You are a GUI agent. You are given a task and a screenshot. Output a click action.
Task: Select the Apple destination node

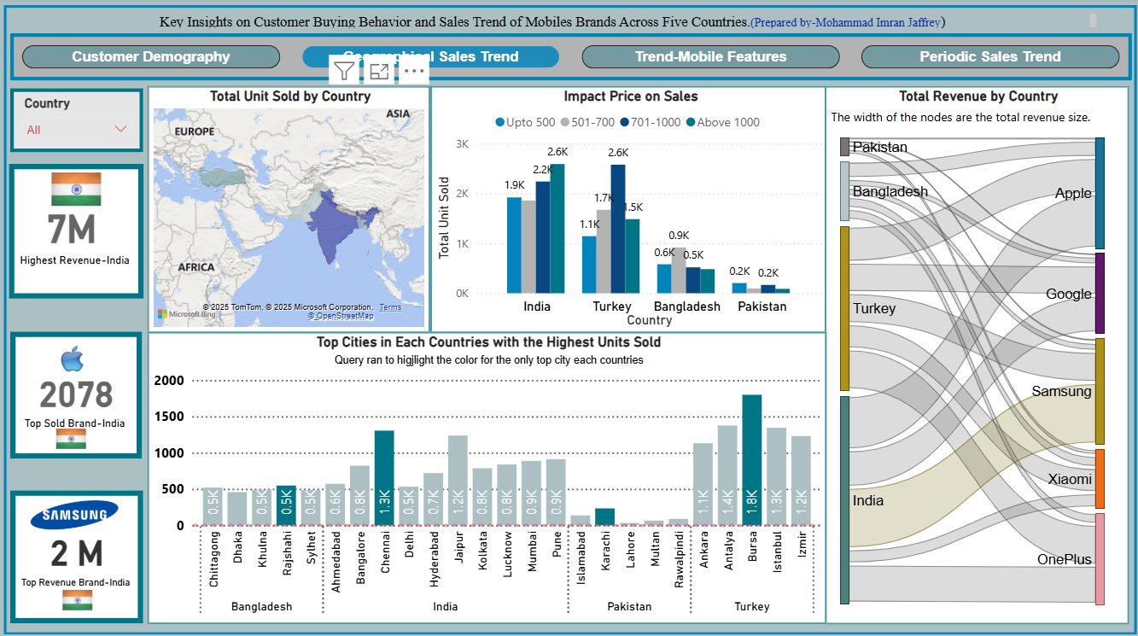[1100, 193]
